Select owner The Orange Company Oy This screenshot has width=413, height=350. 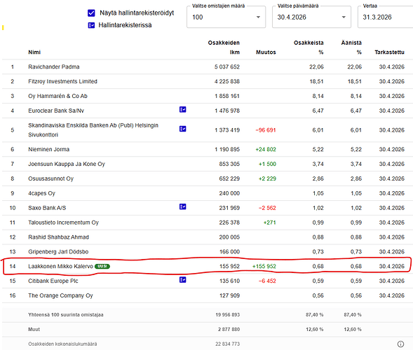tap(60, 295)
